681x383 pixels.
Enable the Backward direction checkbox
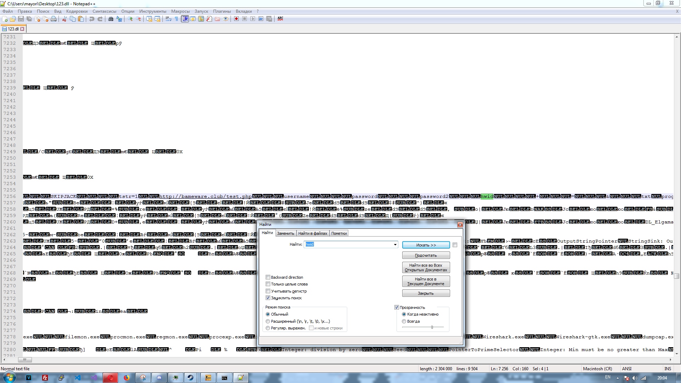point(268,277)
